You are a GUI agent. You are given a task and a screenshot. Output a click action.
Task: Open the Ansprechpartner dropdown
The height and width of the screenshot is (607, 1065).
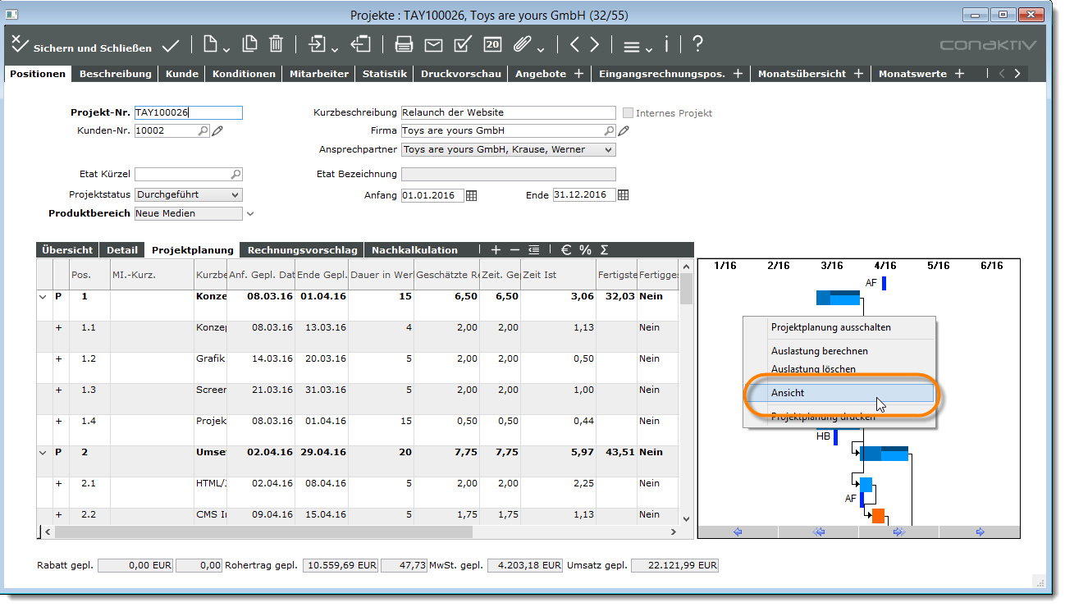point(607,150)
